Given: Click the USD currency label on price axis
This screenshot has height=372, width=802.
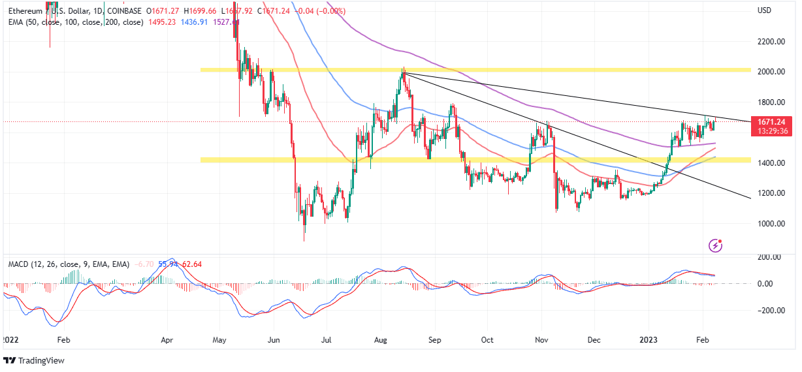Looking at the screenshot, I should [x=764, y=11].
